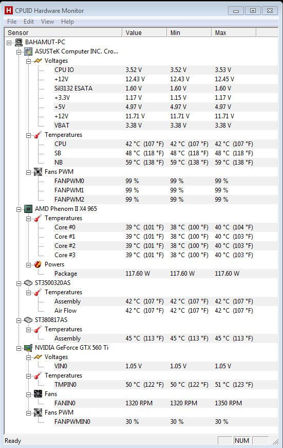
Task: Collapse the Powers section
Action: (x=29, y=265)
